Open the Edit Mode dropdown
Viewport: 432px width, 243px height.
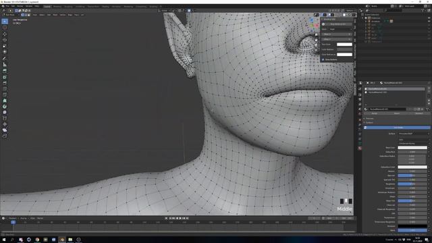coord(11,15)
